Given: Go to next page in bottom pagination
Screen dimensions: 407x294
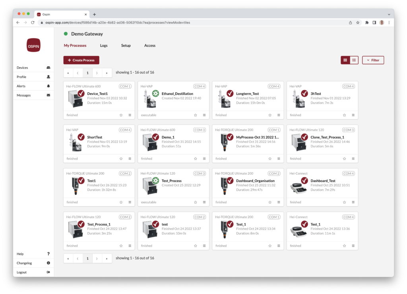Looking at the screenshot, I should tap(97, 259).
